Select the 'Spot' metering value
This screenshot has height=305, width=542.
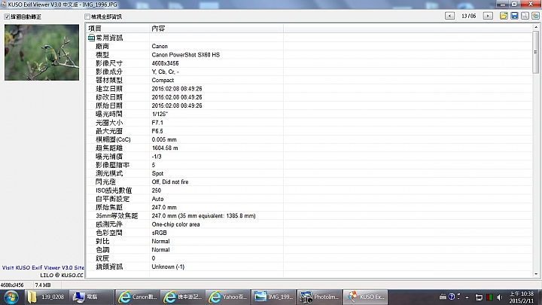pos(157,173)
